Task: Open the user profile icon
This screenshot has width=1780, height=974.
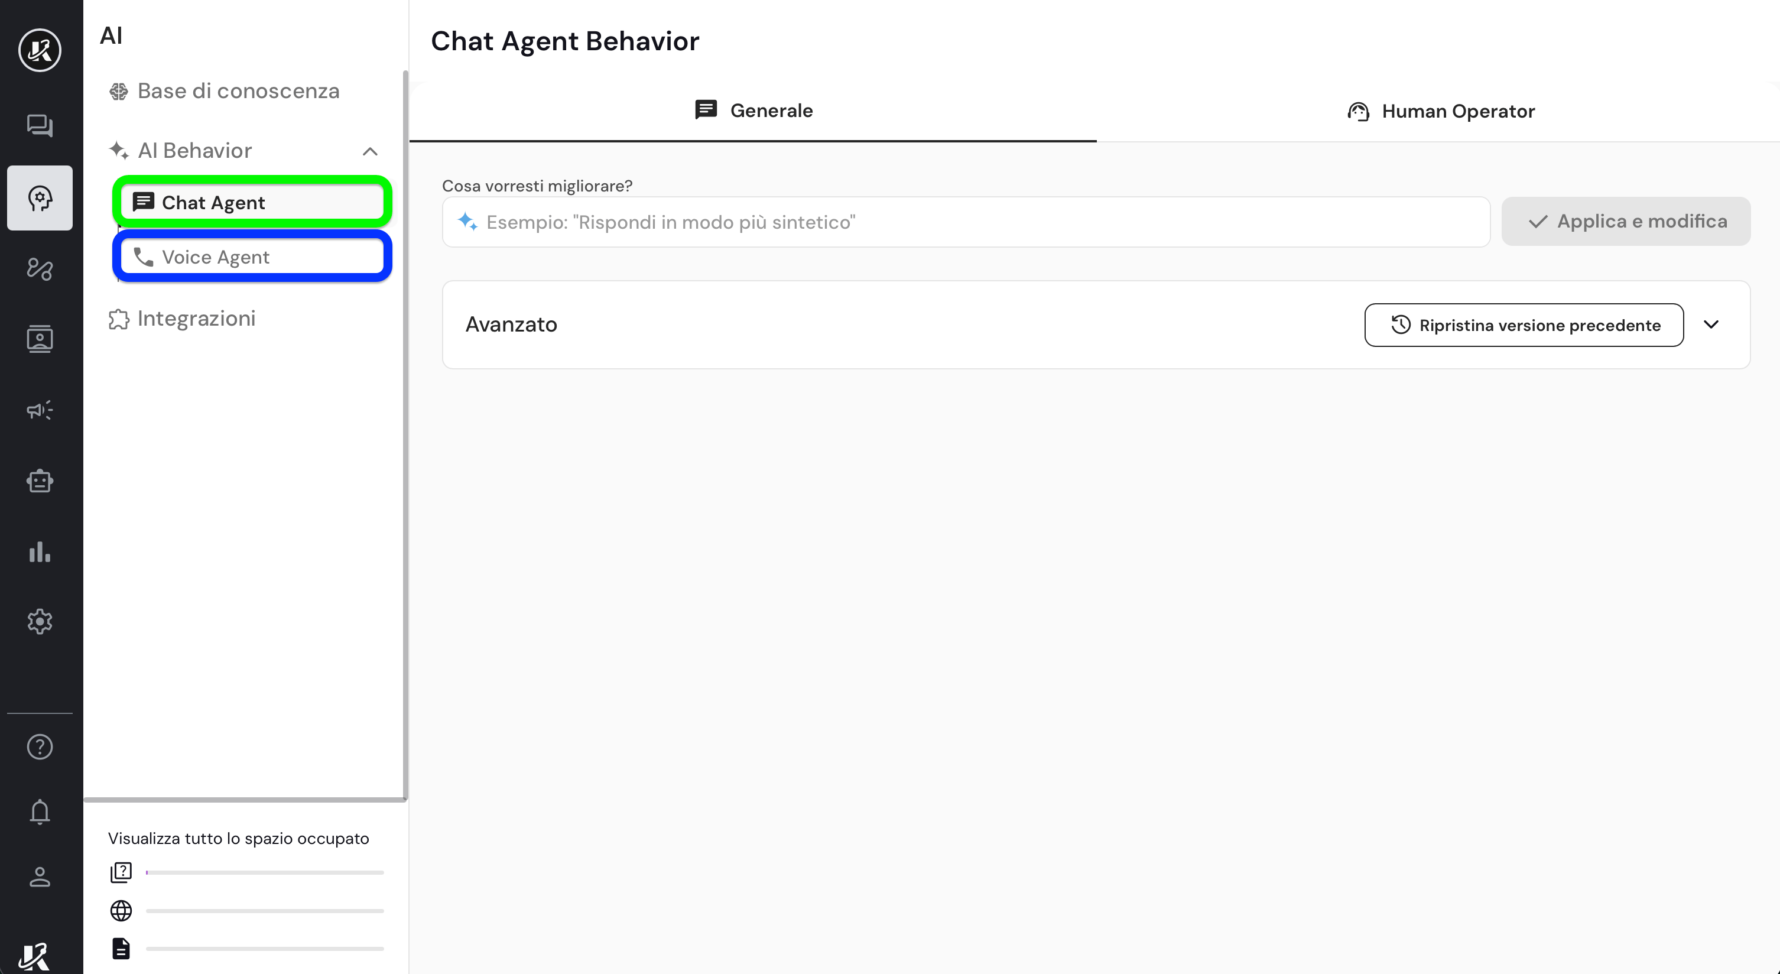Action: [40, 876]
